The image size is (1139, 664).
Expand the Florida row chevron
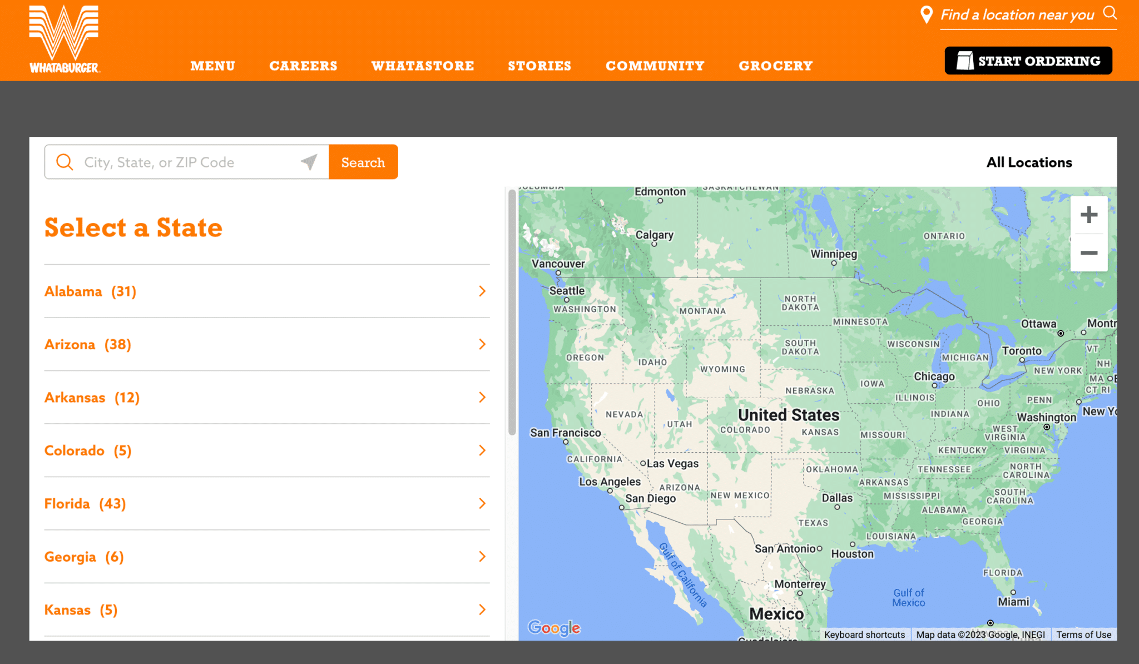pyautogui.click(x=482, y=503)
